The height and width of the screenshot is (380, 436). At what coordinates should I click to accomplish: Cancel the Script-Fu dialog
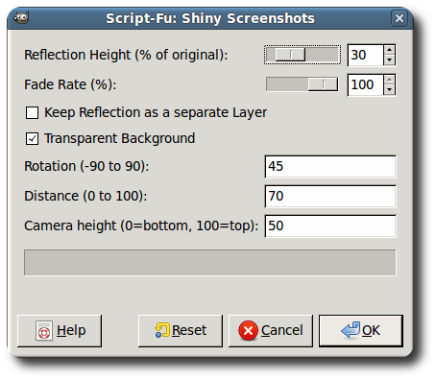[271, 331]
